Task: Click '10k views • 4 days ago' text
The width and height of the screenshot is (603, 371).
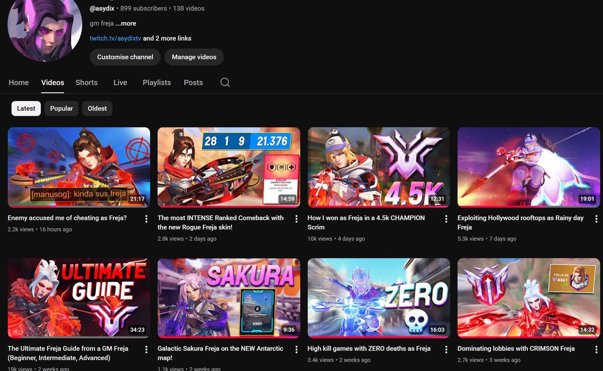Action: click(336, 239)
